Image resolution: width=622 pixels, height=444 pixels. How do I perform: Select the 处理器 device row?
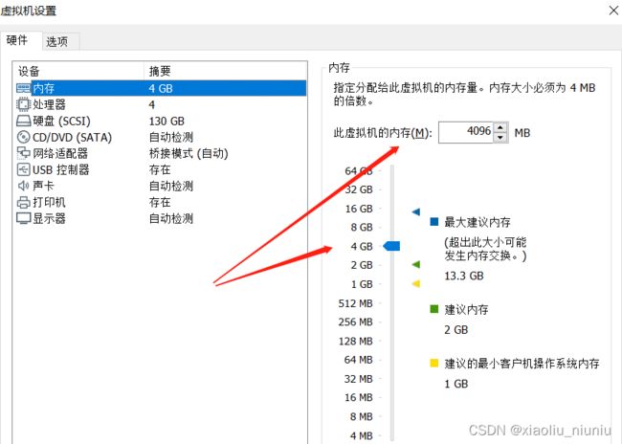pyautogui.click(x=161, y=104)
